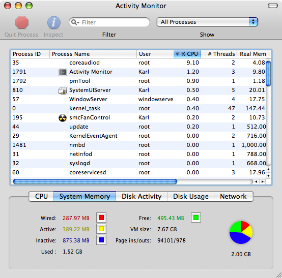The width and height of the screenshot is (282, 278).
Task: Click the toolbar toggle pill button in title bar
Action: 273,6
